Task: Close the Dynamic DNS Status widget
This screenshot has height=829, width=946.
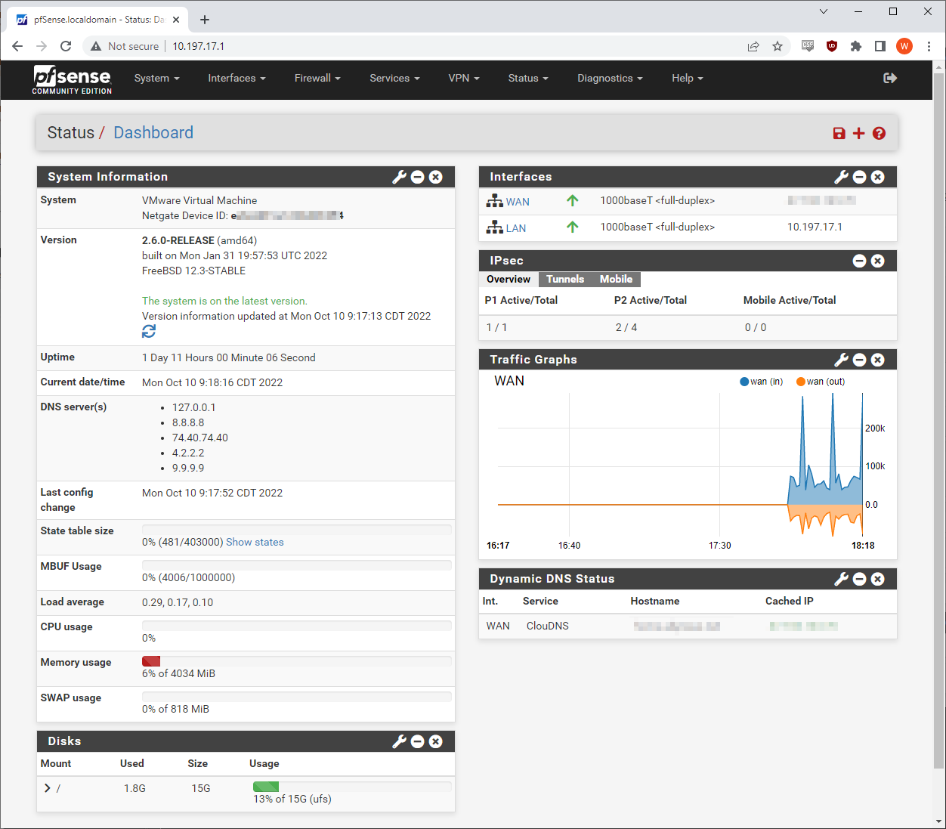Action: pos(878,579)
